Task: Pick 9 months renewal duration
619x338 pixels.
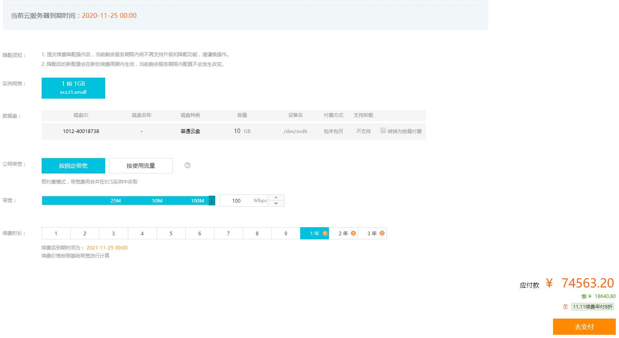Action: [286, 233]
